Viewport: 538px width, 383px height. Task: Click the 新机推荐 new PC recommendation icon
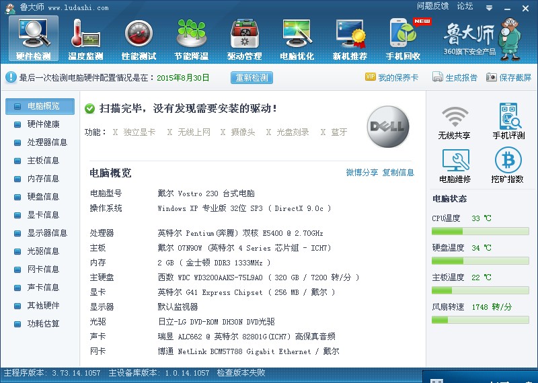pyautogui.click(x=350, y=38)
